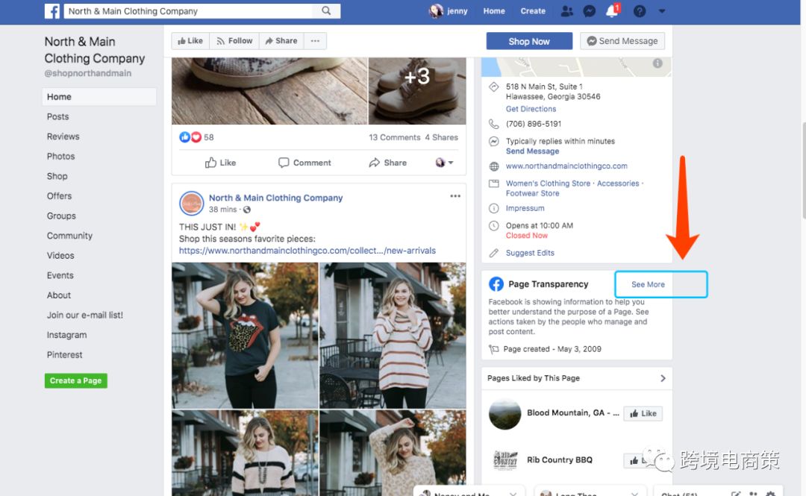Image resolution: width=806 pixels, height=496 pixels.
Task: Click the search magnifier icon
Action: tap(326, 11)
